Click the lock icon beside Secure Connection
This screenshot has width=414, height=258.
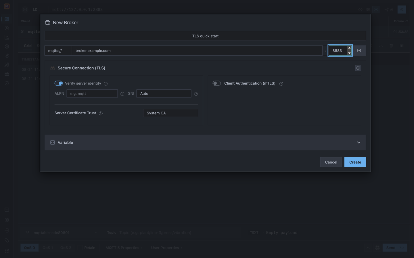52,68
